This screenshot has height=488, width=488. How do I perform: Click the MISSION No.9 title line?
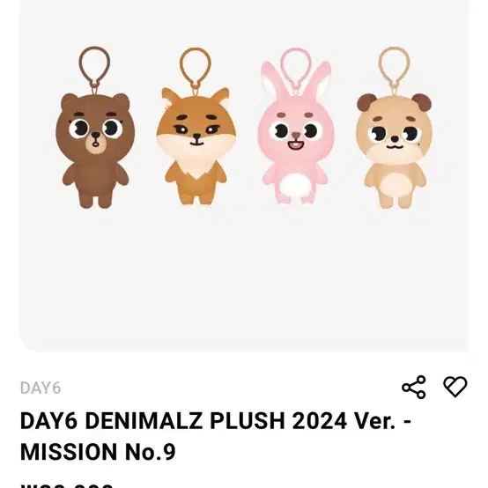click(98, 452)
